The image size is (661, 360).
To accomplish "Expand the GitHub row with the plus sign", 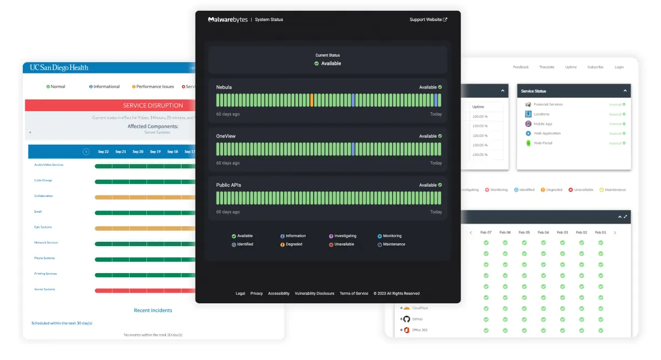I will click(401, 319).
